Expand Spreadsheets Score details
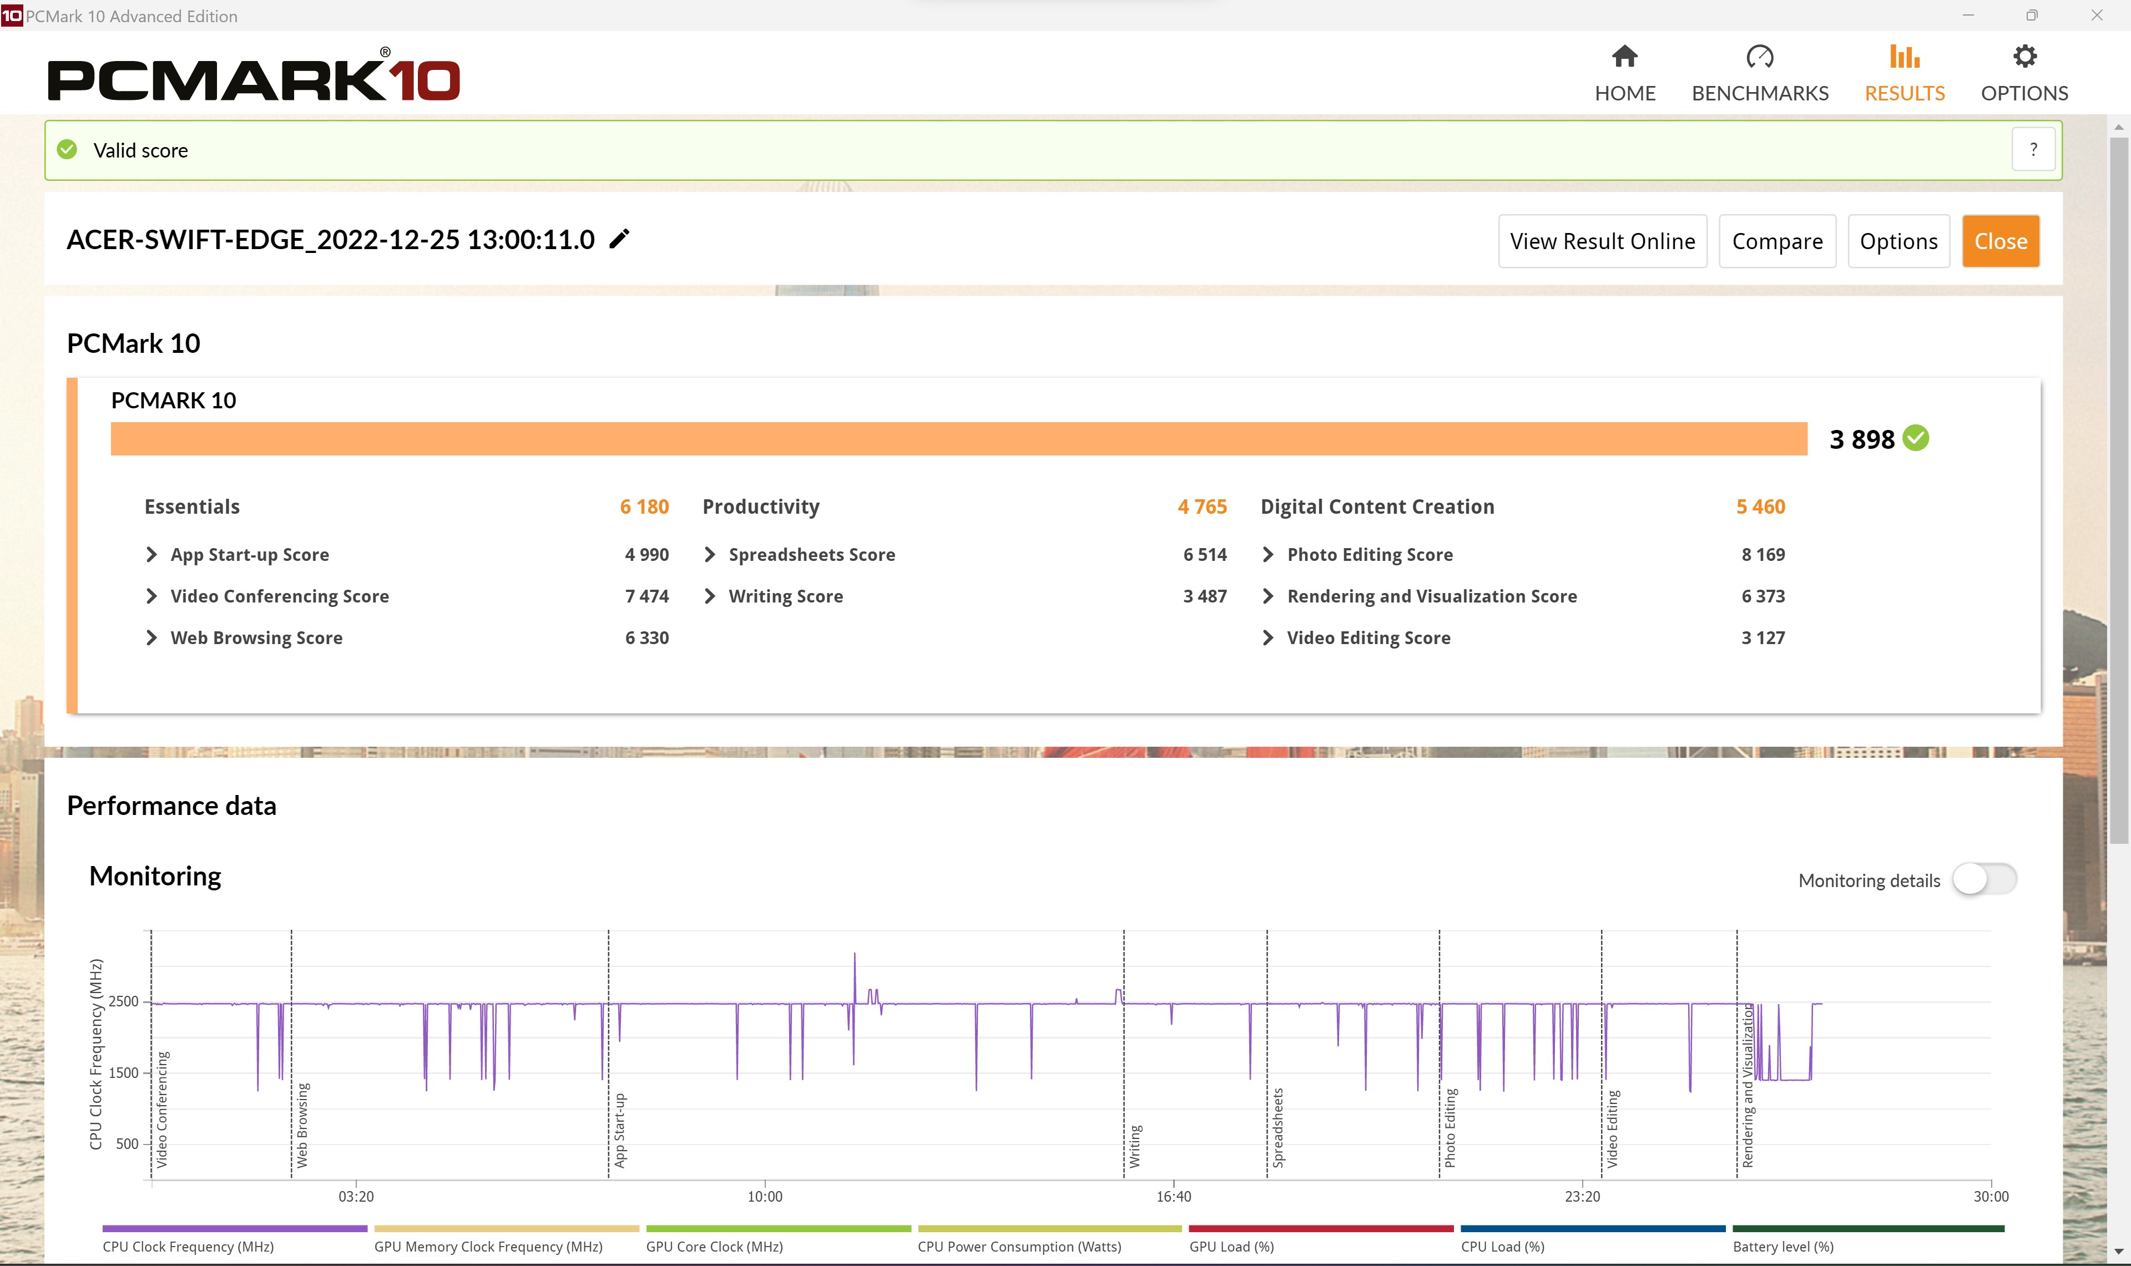 click(710, 555)
